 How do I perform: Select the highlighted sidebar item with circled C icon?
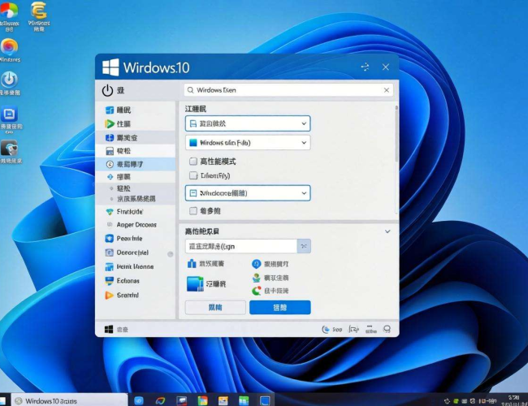coord(136,164)
